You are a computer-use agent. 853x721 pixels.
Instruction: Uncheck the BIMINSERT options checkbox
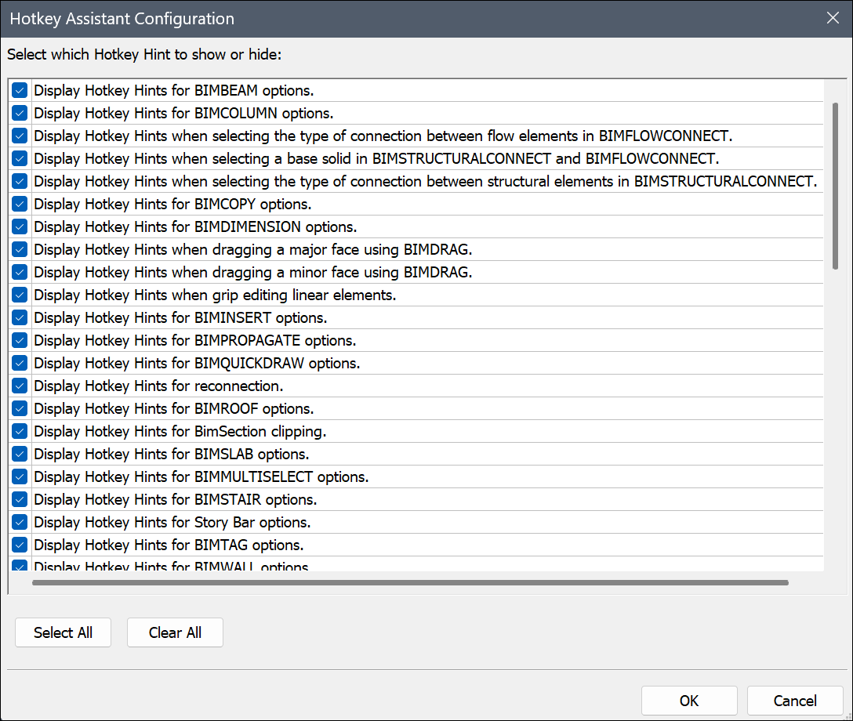point(20,317)
